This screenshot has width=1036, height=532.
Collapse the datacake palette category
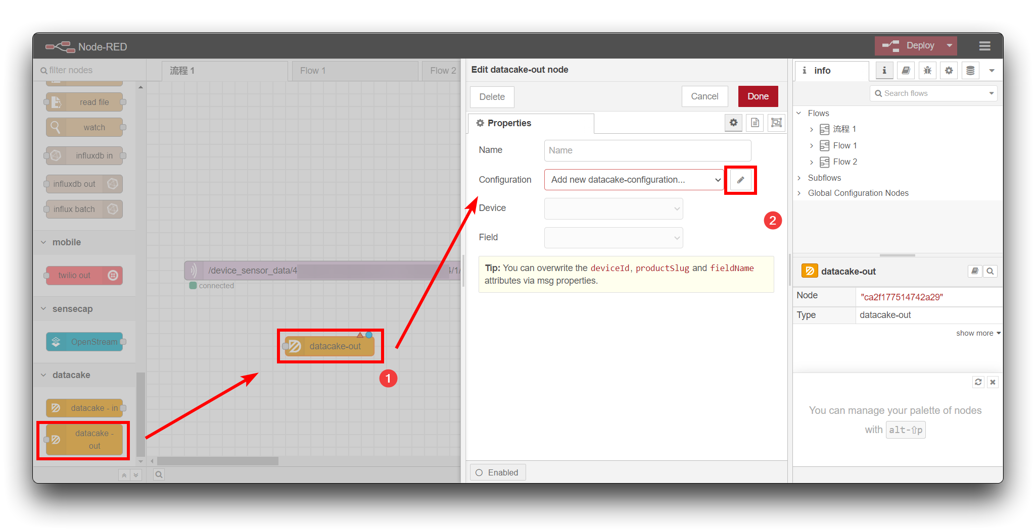pos(84,375)
